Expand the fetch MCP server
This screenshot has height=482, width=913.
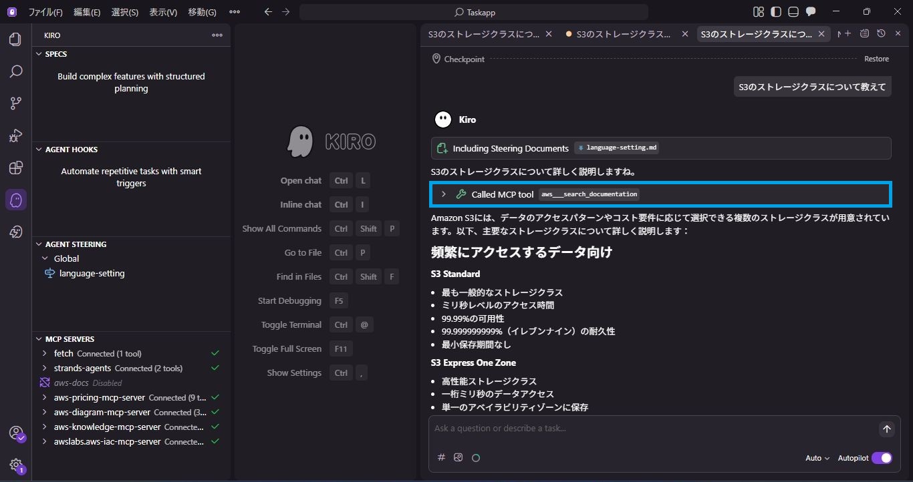45,353
